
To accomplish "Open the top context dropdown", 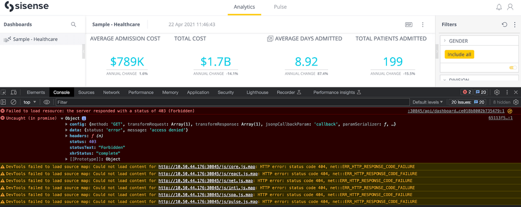I will 30,102.
